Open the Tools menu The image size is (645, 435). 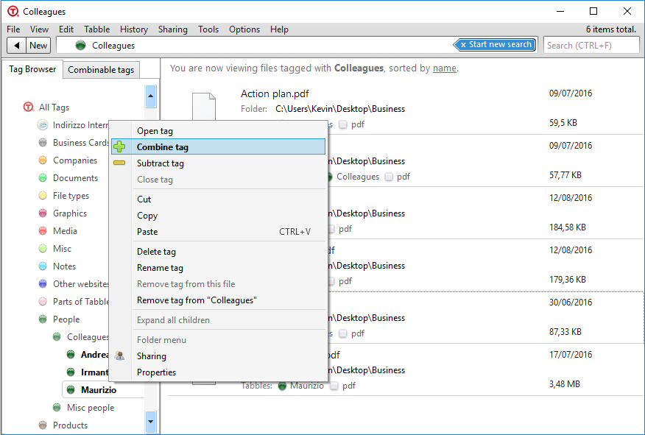point(208,29)
